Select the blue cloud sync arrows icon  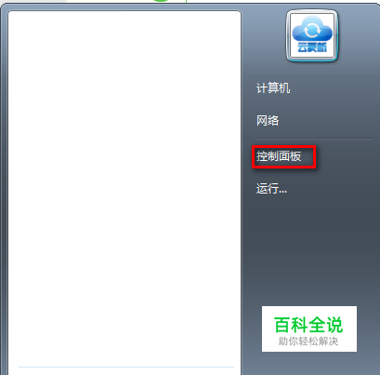click(312, 31)
